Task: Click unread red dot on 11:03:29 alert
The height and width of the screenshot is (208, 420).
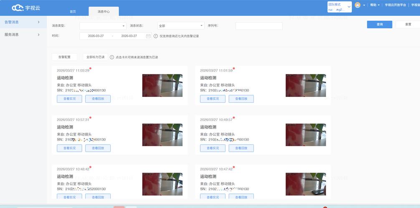Action: click(x=90, y=69)
